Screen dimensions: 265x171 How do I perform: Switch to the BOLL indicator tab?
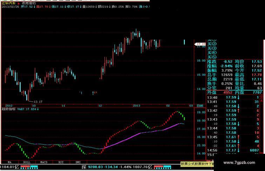(x=27, y=162)
